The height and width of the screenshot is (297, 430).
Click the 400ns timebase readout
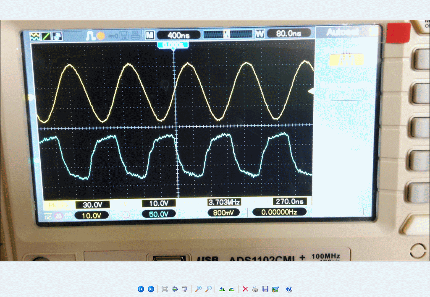[179, 35]
